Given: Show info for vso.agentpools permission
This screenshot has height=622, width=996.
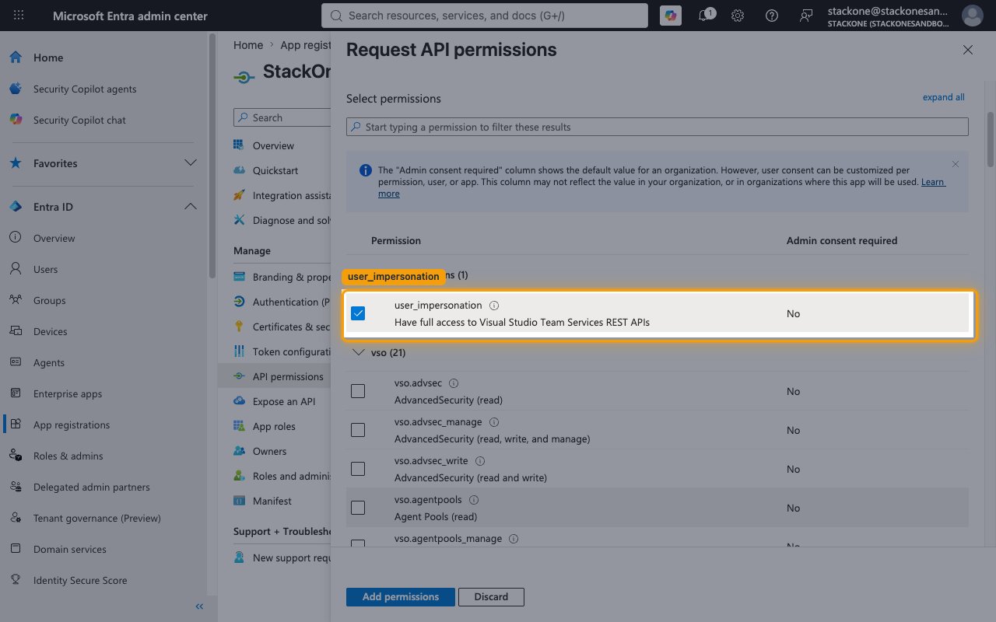Looking at the screenshot, I should point(474,500).
